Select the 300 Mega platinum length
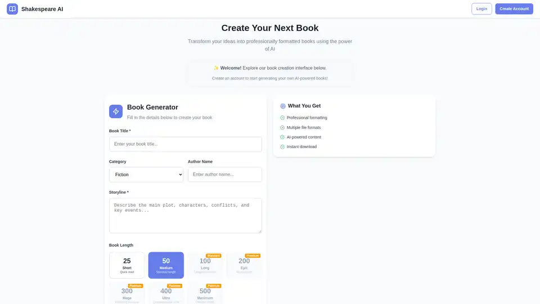The height and width of the screenshot is (304, 540). (127, 294)
